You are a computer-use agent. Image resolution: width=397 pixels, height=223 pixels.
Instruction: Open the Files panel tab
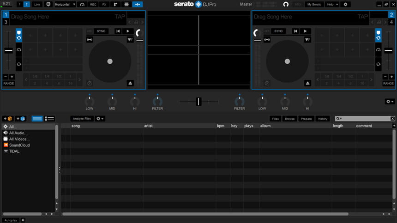tap(275, 119)
